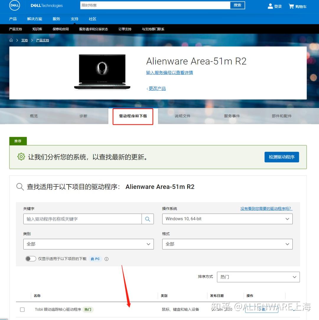The width and height of the screenshot is (319, 320).
Task: Click the 检测驱动程序 button
Action: coord(281,157)
